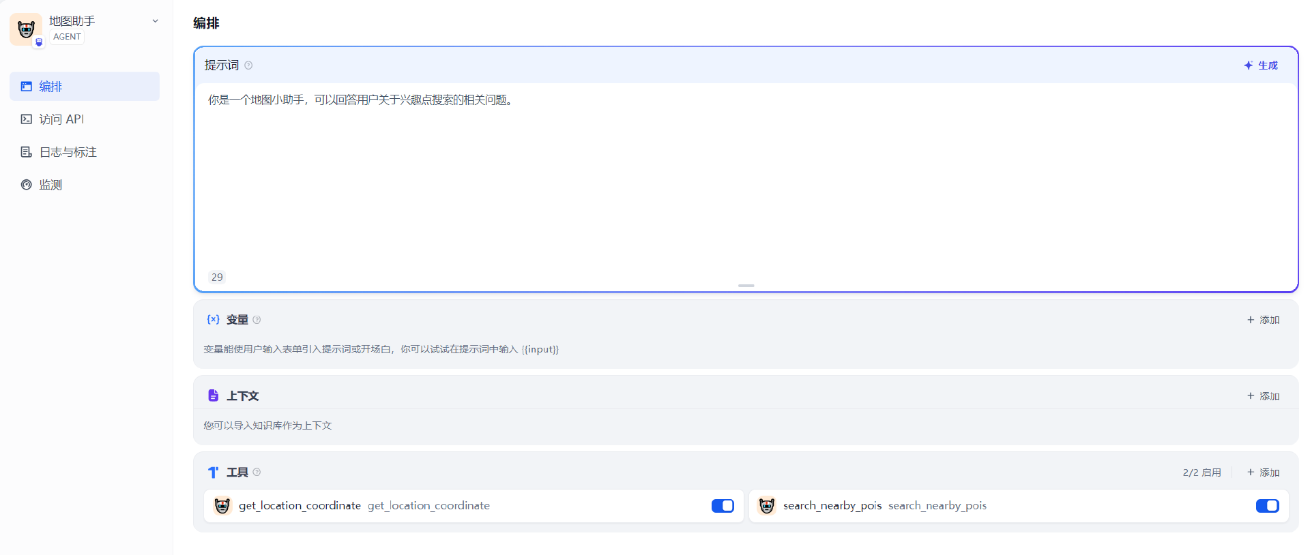Click the search_nearby_pois tool icon
Viewport: 1310px width, 555px height.
tap(767, 506)
